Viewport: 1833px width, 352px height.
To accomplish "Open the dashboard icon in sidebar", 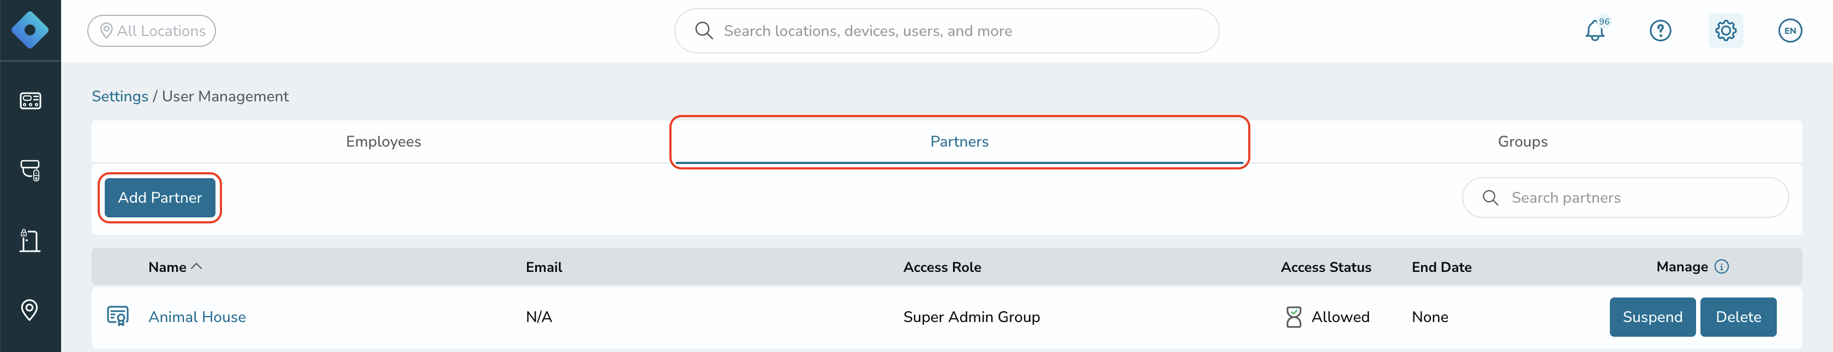I will tap(30, 101).
